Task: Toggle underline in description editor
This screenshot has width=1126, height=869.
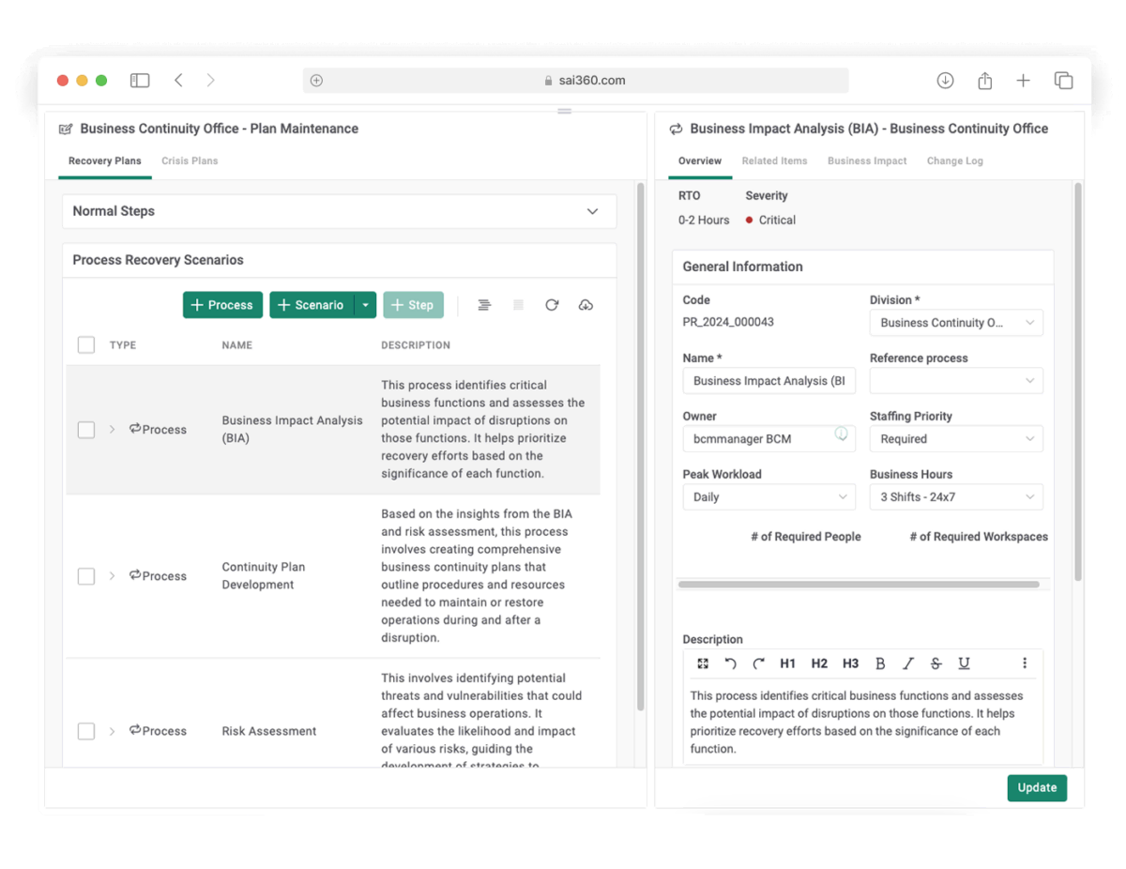Action: [x=964, y=663]
